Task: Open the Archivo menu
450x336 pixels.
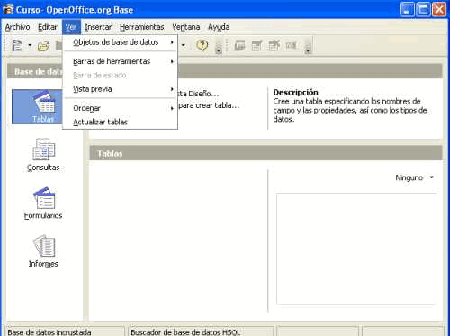Action: pos(17,27)
